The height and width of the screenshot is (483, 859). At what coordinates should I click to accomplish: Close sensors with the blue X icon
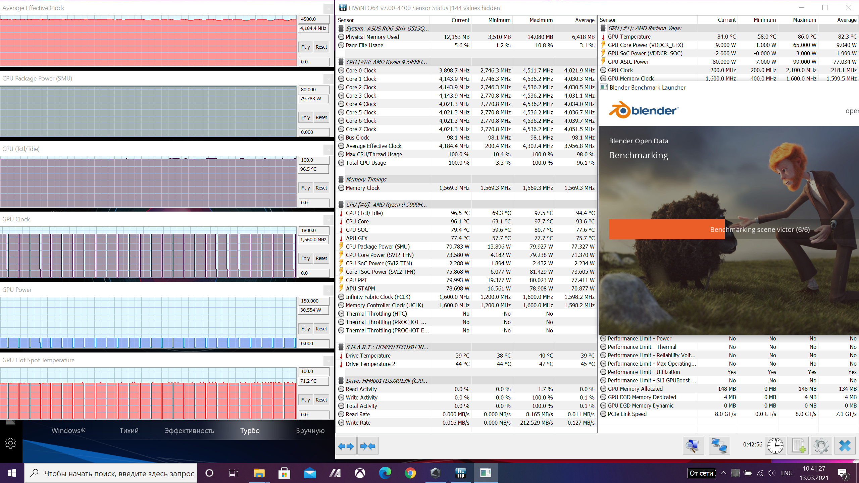point(845,446)
